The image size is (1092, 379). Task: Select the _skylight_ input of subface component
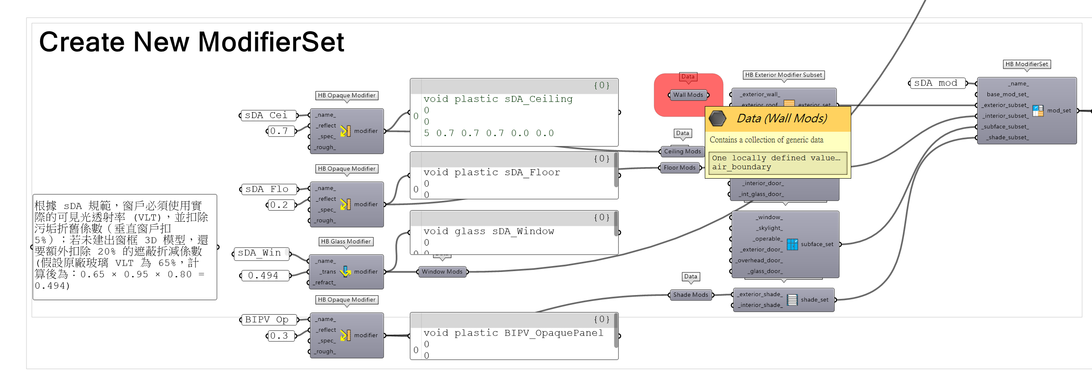click(x=768, y=228)
